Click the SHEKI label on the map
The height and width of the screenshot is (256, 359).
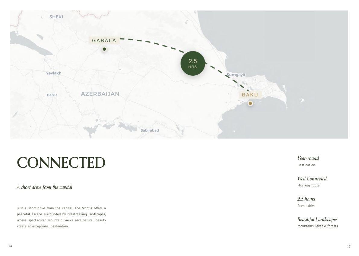click(56, 17)
